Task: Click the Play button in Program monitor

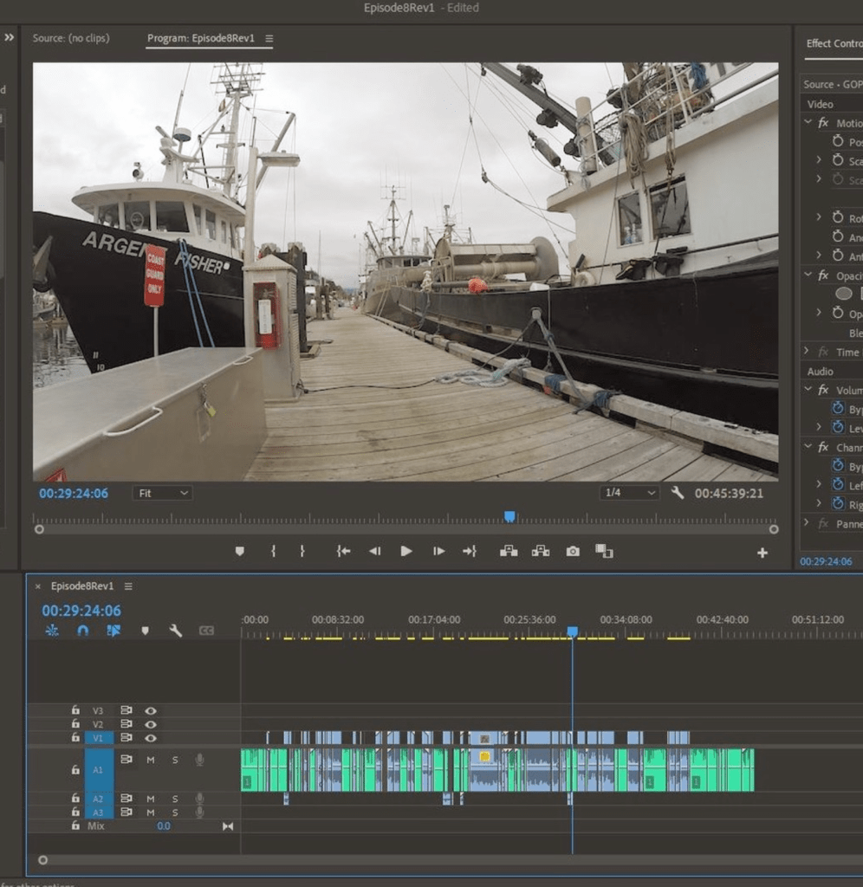Action: pyautogui.click(x=406, y=551)
